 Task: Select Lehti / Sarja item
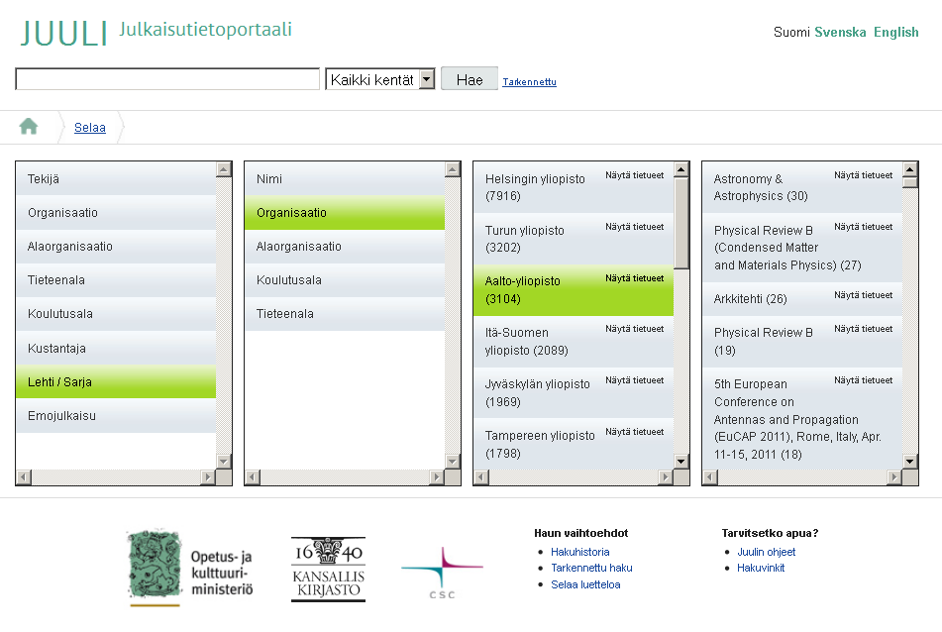click(116, 381)
